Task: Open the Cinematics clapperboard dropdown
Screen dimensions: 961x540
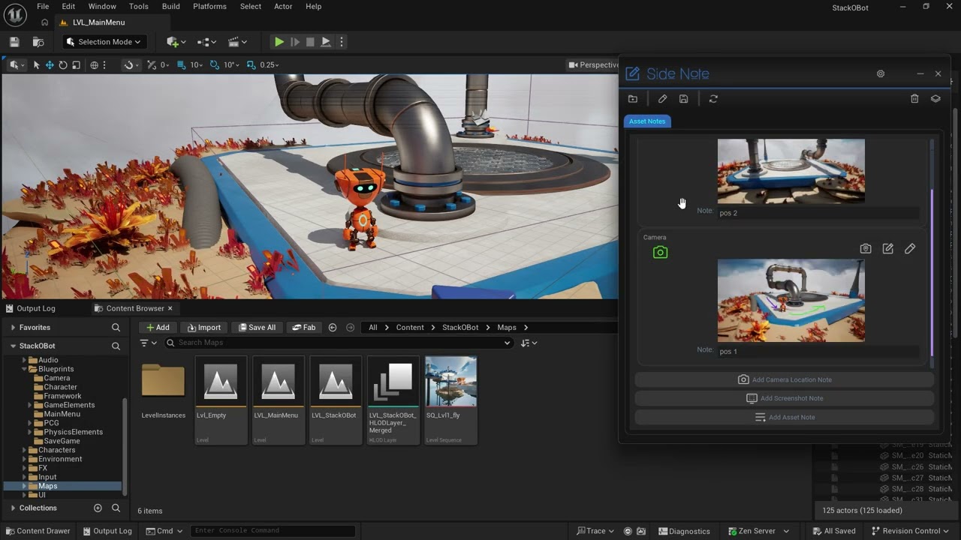Action: click(x=237, y=42)
